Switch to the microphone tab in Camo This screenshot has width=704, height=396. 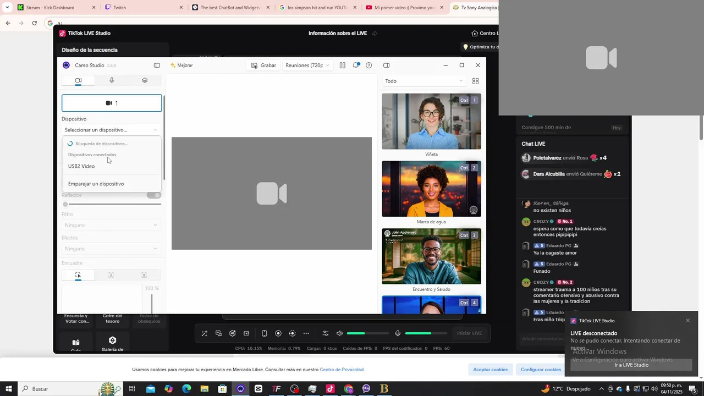(112, 80)
